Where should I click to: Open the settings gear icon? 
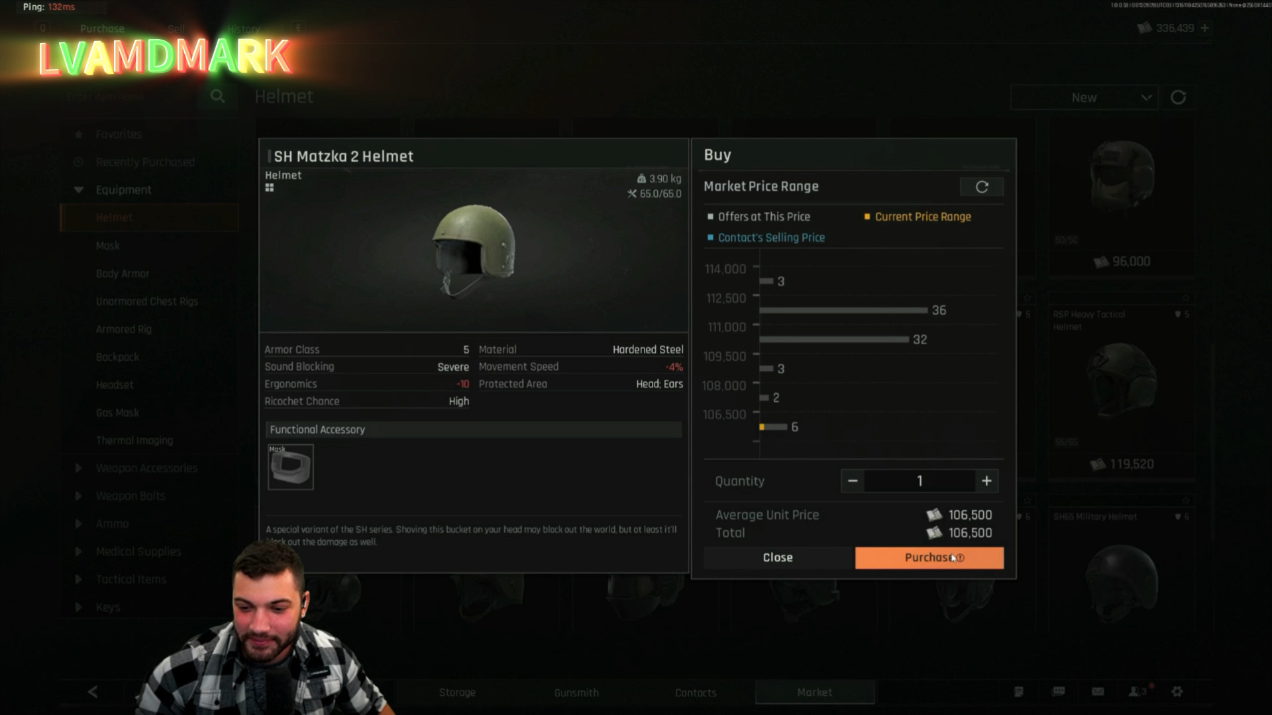pos(1177,691)
